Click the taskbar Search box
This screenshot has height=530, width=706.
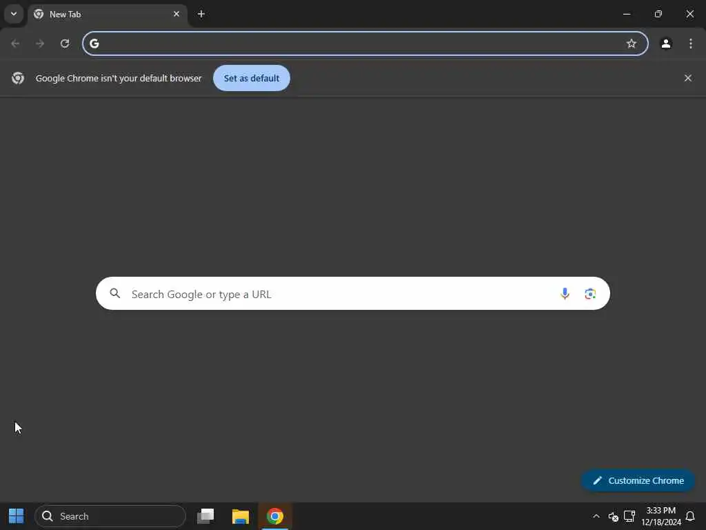[110, 516]
